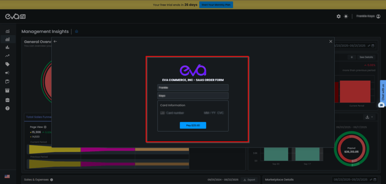Open the archive box sidebar icon
Screen dimensions: 386x184
click(x=8, y=90)
